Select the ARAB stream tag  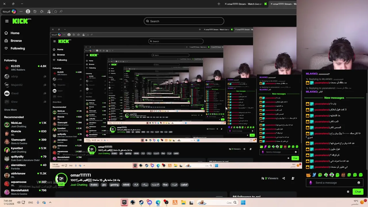[x=126, y=185]
